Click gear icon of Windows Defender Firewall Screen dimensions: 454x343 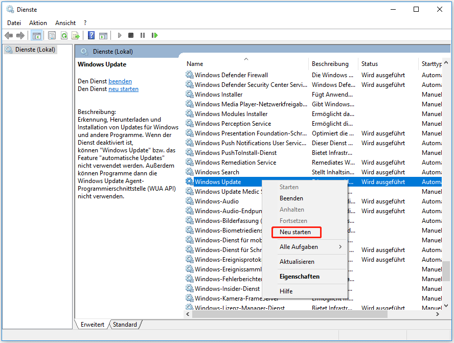(x=189, y=75)
